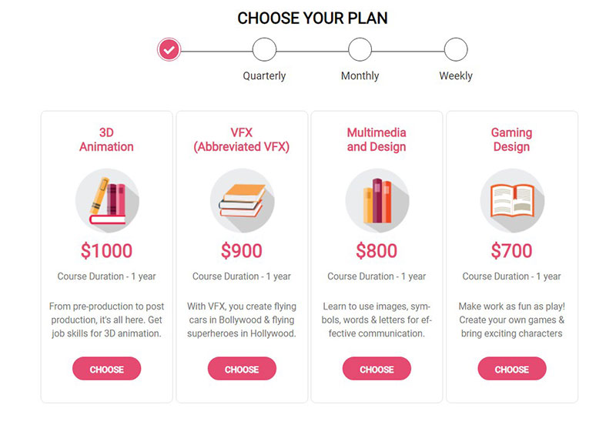The height and width of the screenshot is (425, 616).
Task: Select the Monthly plan circle
Action: point(360,49)
